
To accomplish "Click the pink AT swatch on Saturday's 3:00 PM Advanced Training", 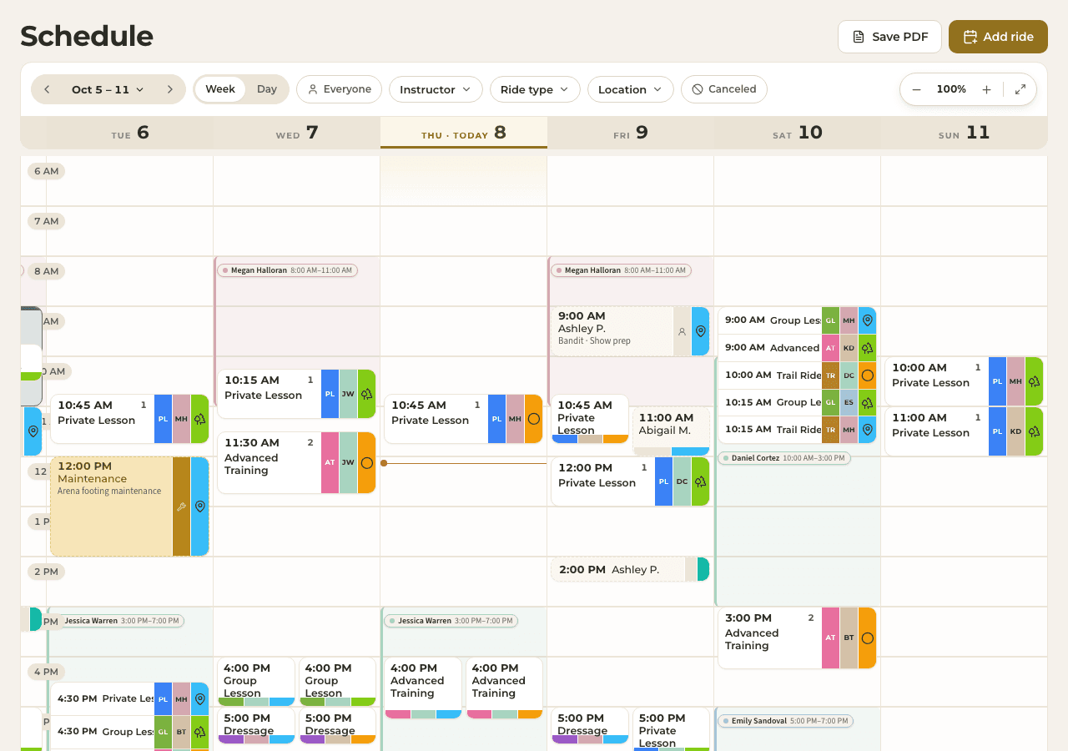I will click(830, 638).
